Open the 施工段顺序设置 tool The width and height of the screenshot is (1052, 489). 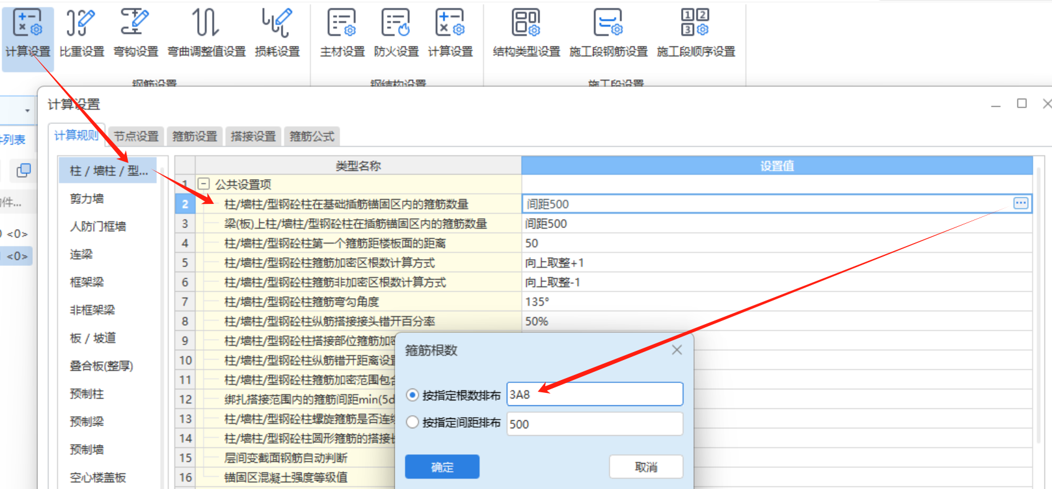(696, 34)
